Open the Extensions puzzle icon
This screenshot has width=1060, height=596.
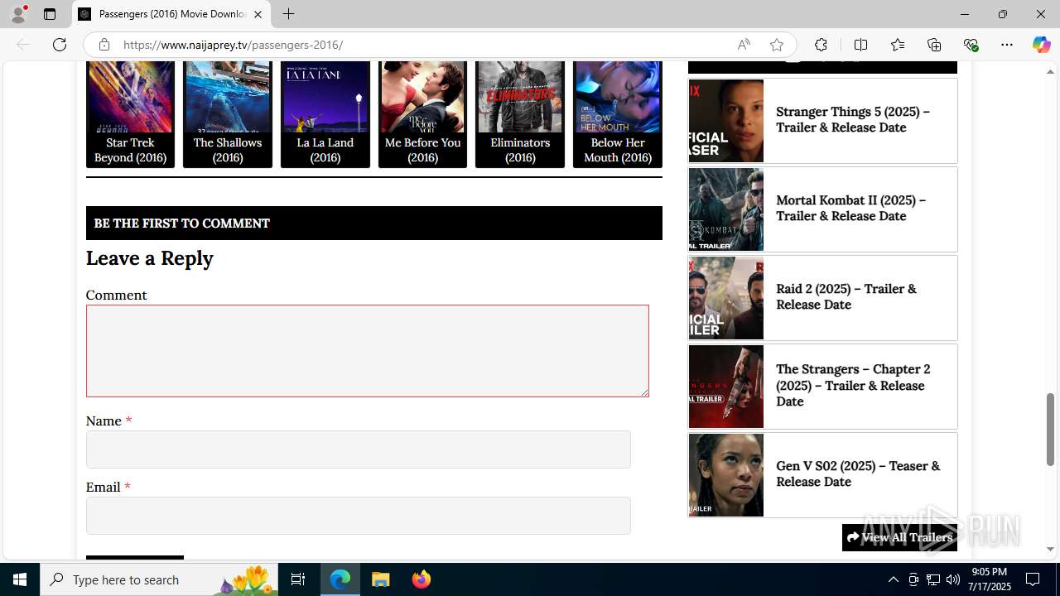pyautogui.click(x=821, y=45)
